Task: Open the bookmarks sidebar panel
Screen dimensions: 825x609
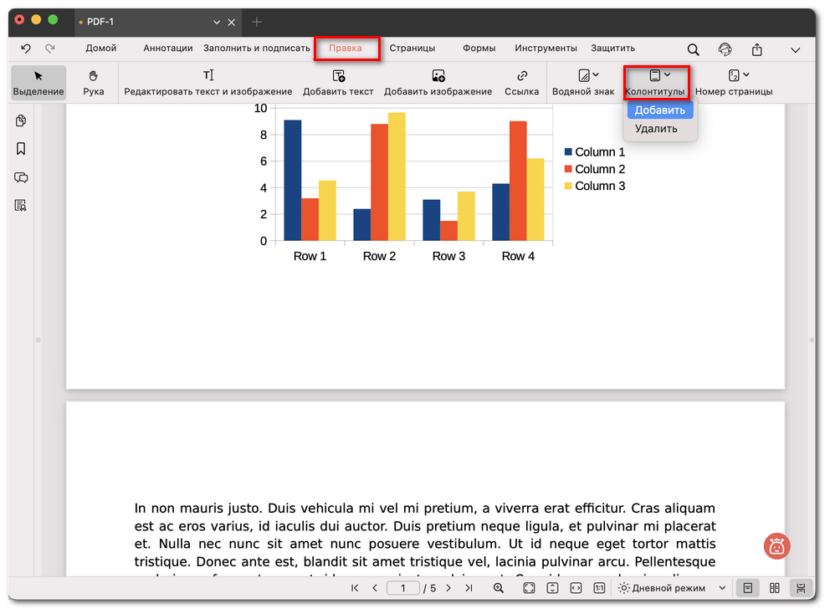Action: tap(21, 149)
